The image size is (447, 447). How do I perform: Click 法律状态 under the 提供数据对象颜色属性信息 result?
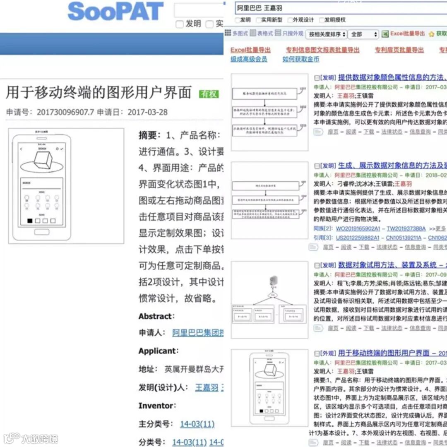[x=392, y=132]
